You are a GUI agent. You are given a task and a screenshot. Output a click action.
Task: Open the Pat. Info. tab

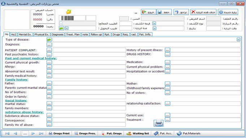point(145,35)
